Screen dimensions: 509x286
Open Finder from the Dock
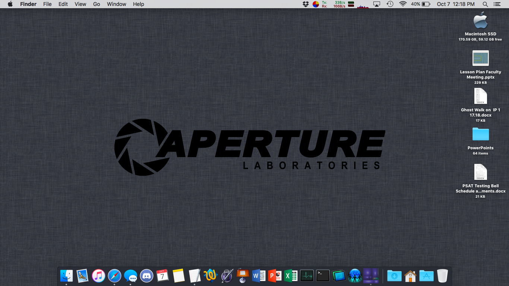click(67, 276)
